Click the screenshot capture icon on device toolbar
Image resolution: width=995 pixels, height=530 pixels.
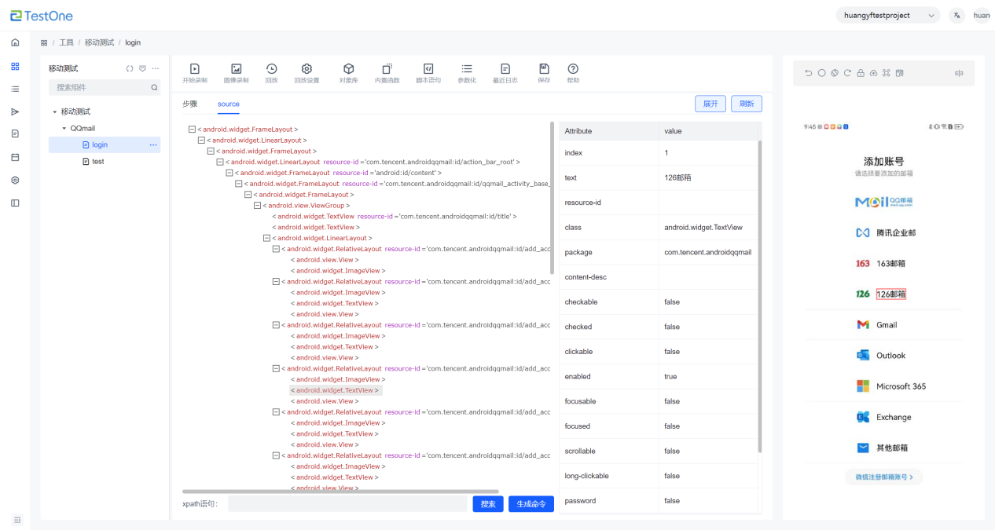tap(886, 73)
